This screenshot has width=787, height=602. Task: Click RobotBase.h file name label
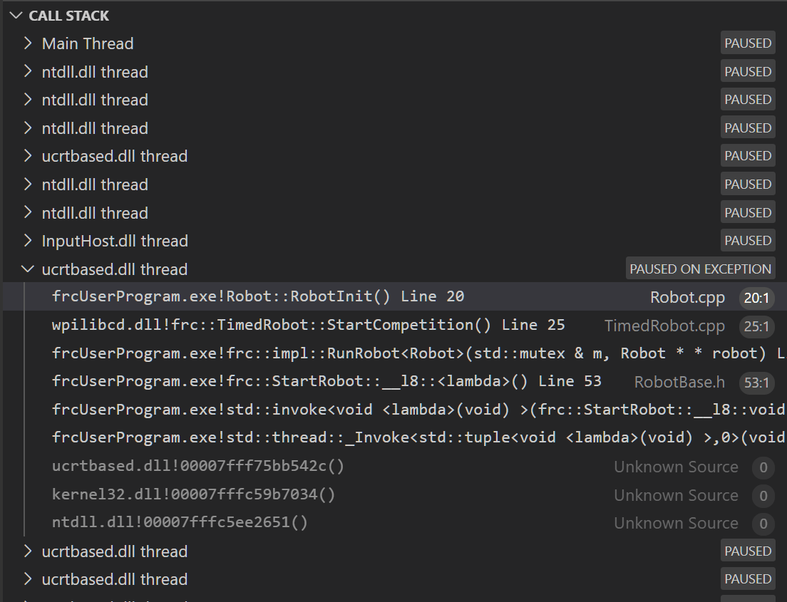tap(679, 382)
